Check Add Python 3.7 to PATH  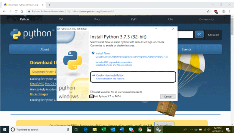[x=92, y=96]
